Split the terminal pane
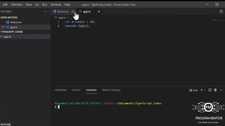Image resolution: width=225 pixels, height=126 pixels. click(x=210, y=90)
